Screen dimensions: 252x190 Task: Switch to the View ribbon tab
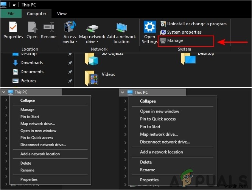pyautogui.click(x=62, y=14)
